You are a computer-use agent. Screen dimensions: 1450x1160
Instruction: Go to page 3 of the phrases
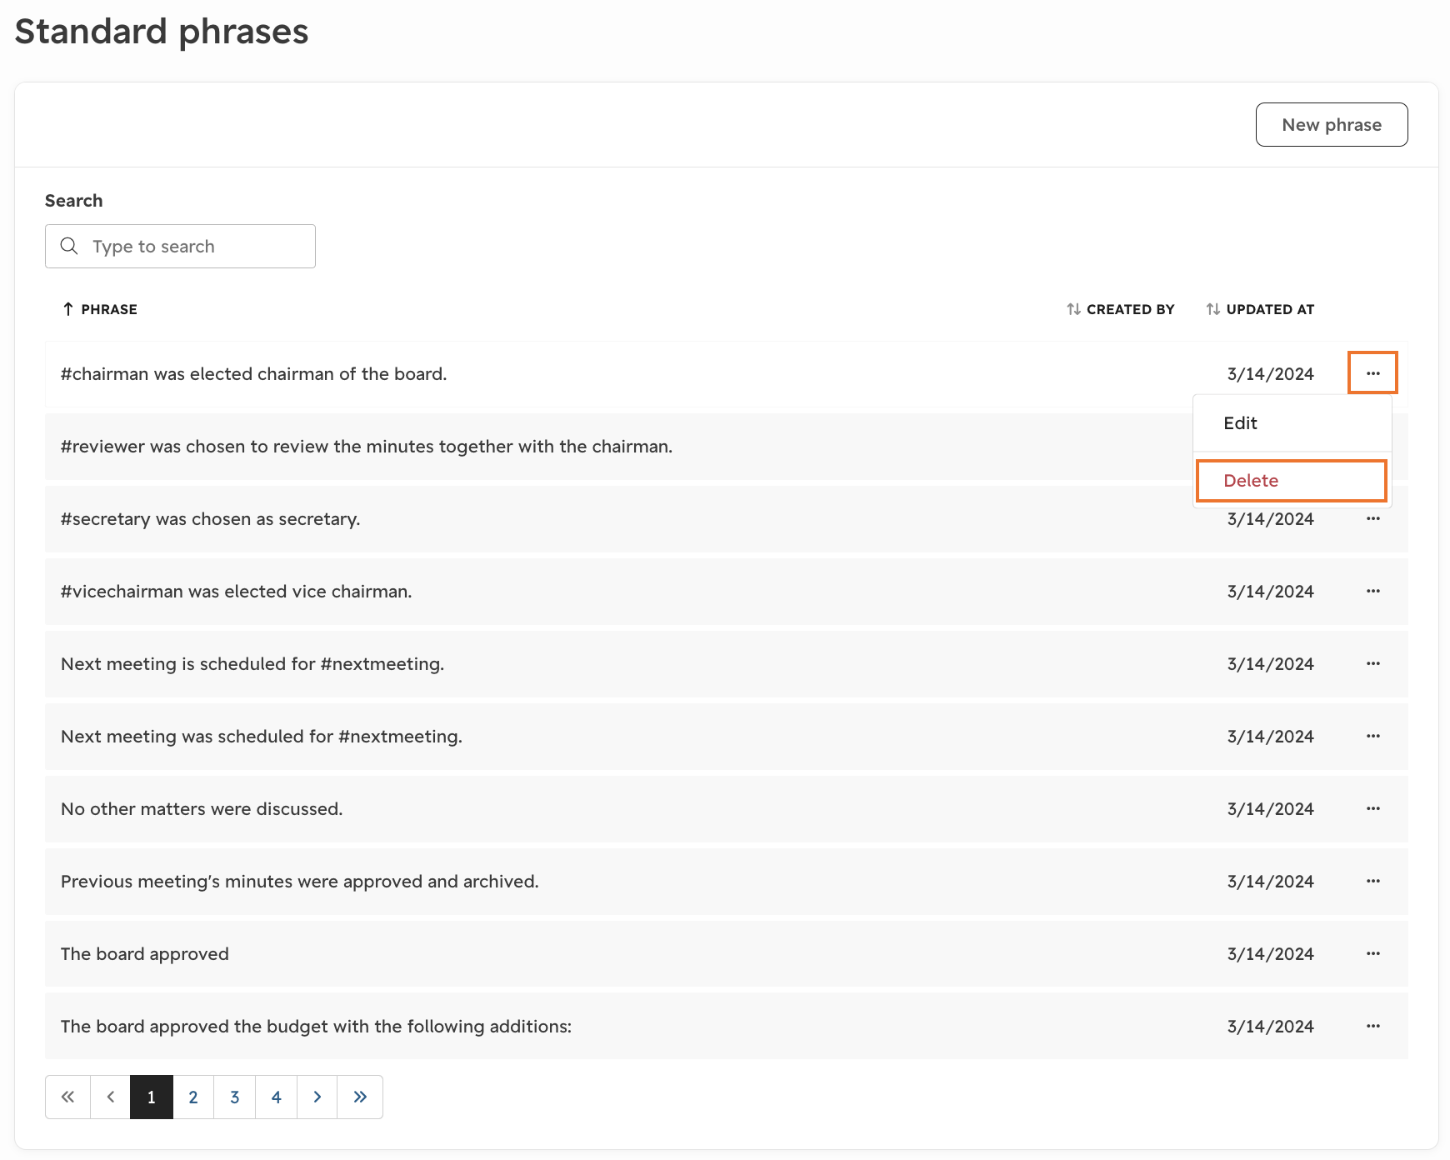click(x=235, y=1097)
